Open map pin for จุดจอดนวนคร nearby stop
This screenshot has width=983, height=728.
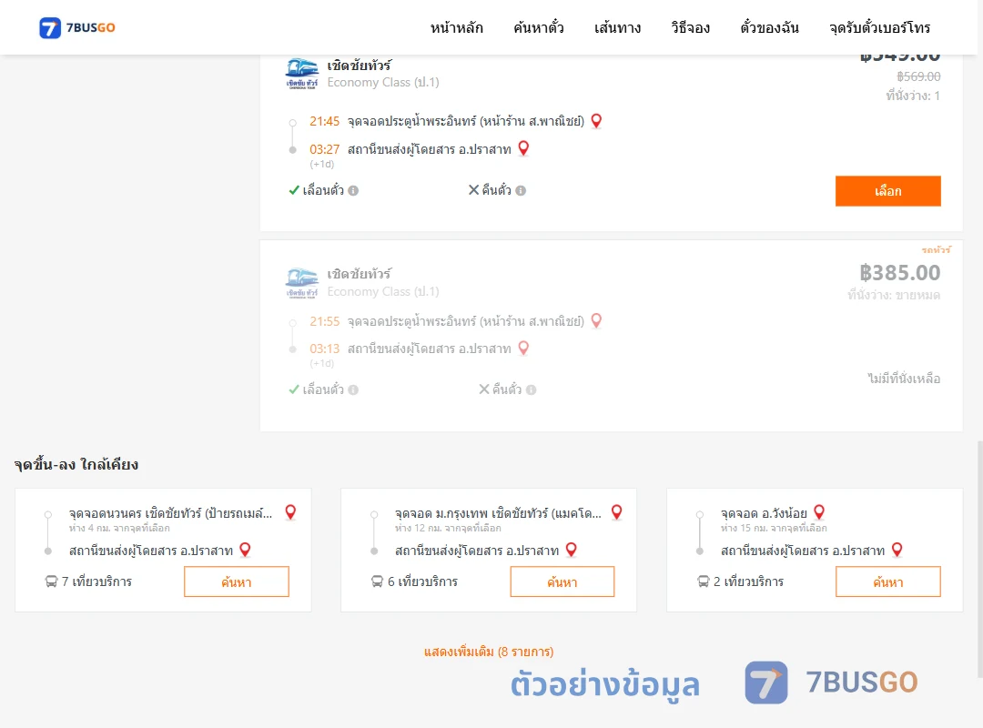[290, 512]
